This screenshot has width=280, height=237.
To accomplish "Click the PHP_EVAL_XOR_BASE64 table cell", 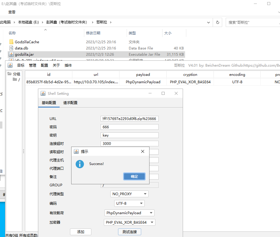I will coord(190,82).
